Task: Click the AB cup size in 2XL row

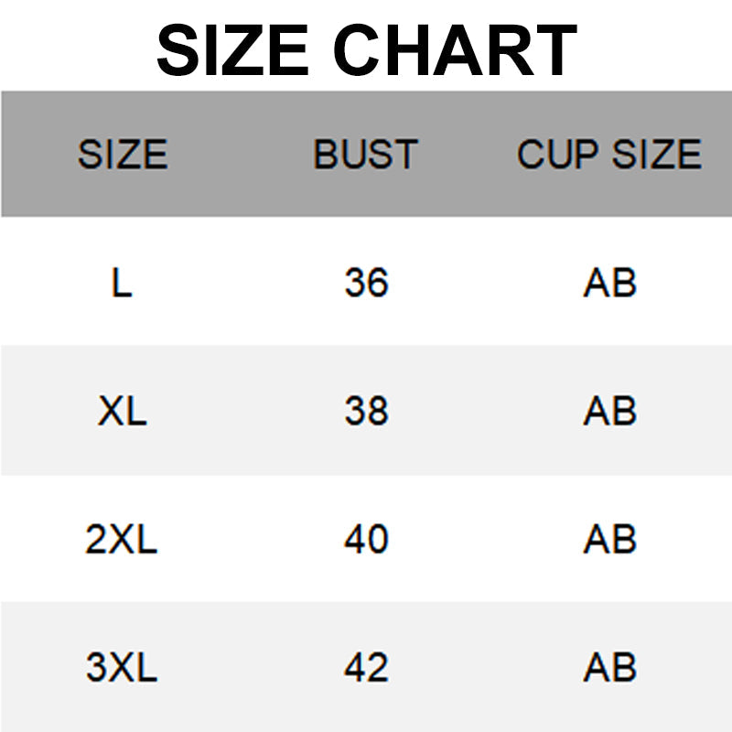Action: coord(609,540)
